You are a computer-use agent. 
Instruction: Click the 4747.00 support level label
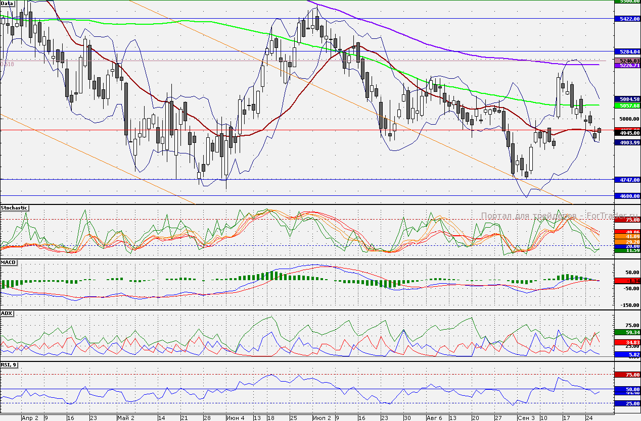coord(627,180)
